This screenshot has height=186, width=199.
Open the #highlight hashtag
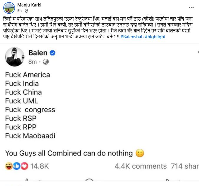point(155,37)
